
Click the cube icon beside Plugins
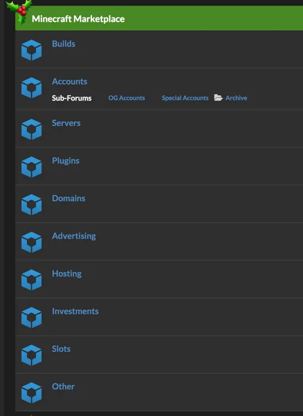click(x=31, y=167)
